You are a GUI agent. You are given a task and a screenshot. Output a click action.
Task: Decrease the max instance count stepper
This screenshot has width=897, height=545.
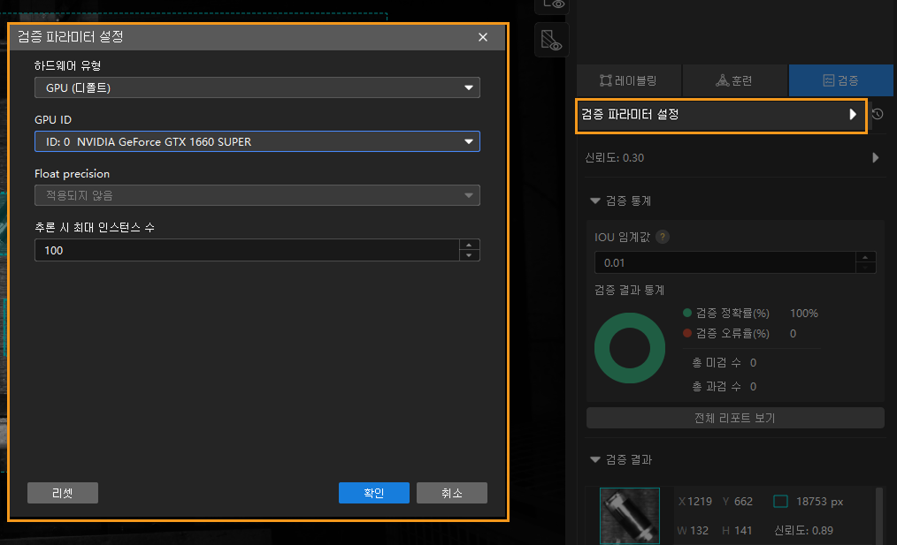[x=469, y=255]
